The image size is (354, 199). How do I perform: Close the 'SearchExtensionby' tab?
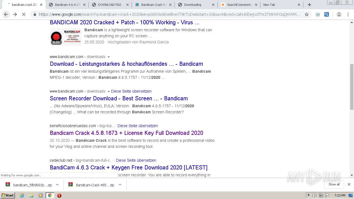pos(256,5)
